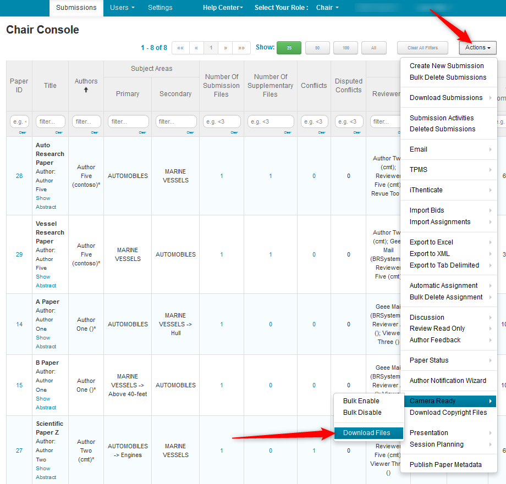This screenshot has width=506, height=484.
Task: Go to next page with » button
Action: (226, 48)
